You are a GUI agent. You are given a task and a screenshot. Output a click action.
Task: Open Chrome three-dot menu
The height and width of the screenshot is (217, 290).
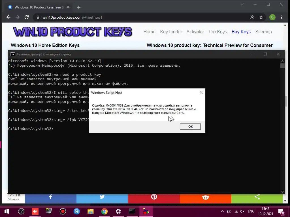[x=282, y=17]
